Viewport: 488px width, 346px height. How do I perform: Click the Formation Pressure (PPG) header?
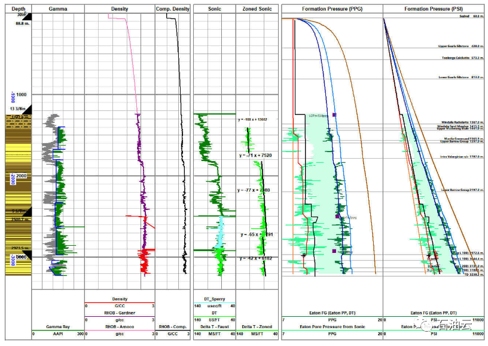[331, 10]
